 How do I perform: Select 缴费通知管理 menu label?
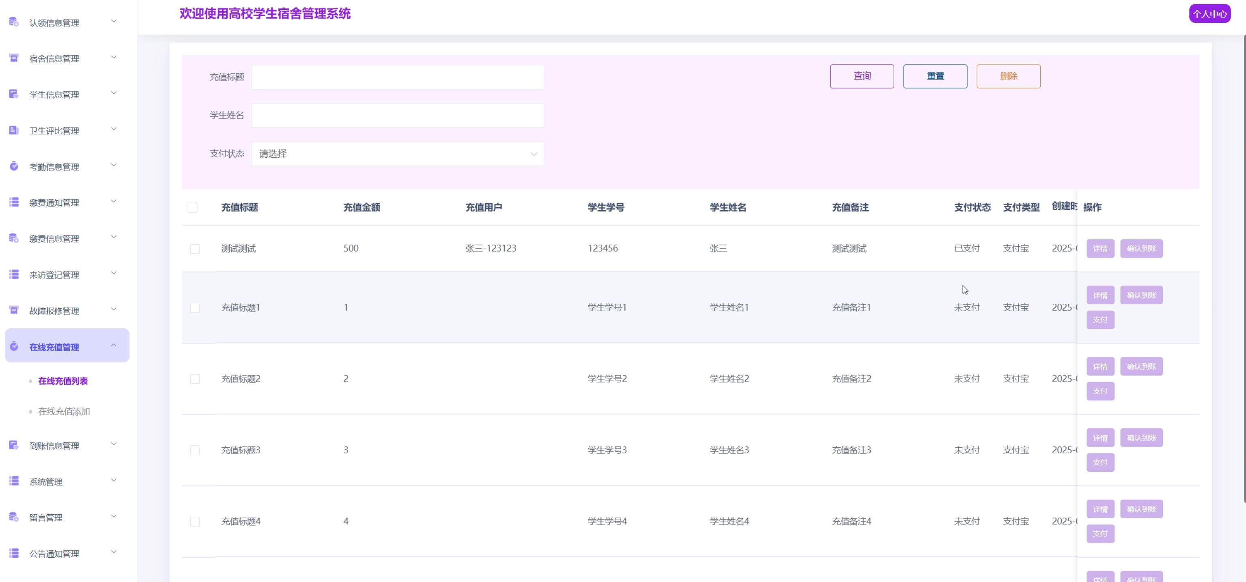(54, 202)
